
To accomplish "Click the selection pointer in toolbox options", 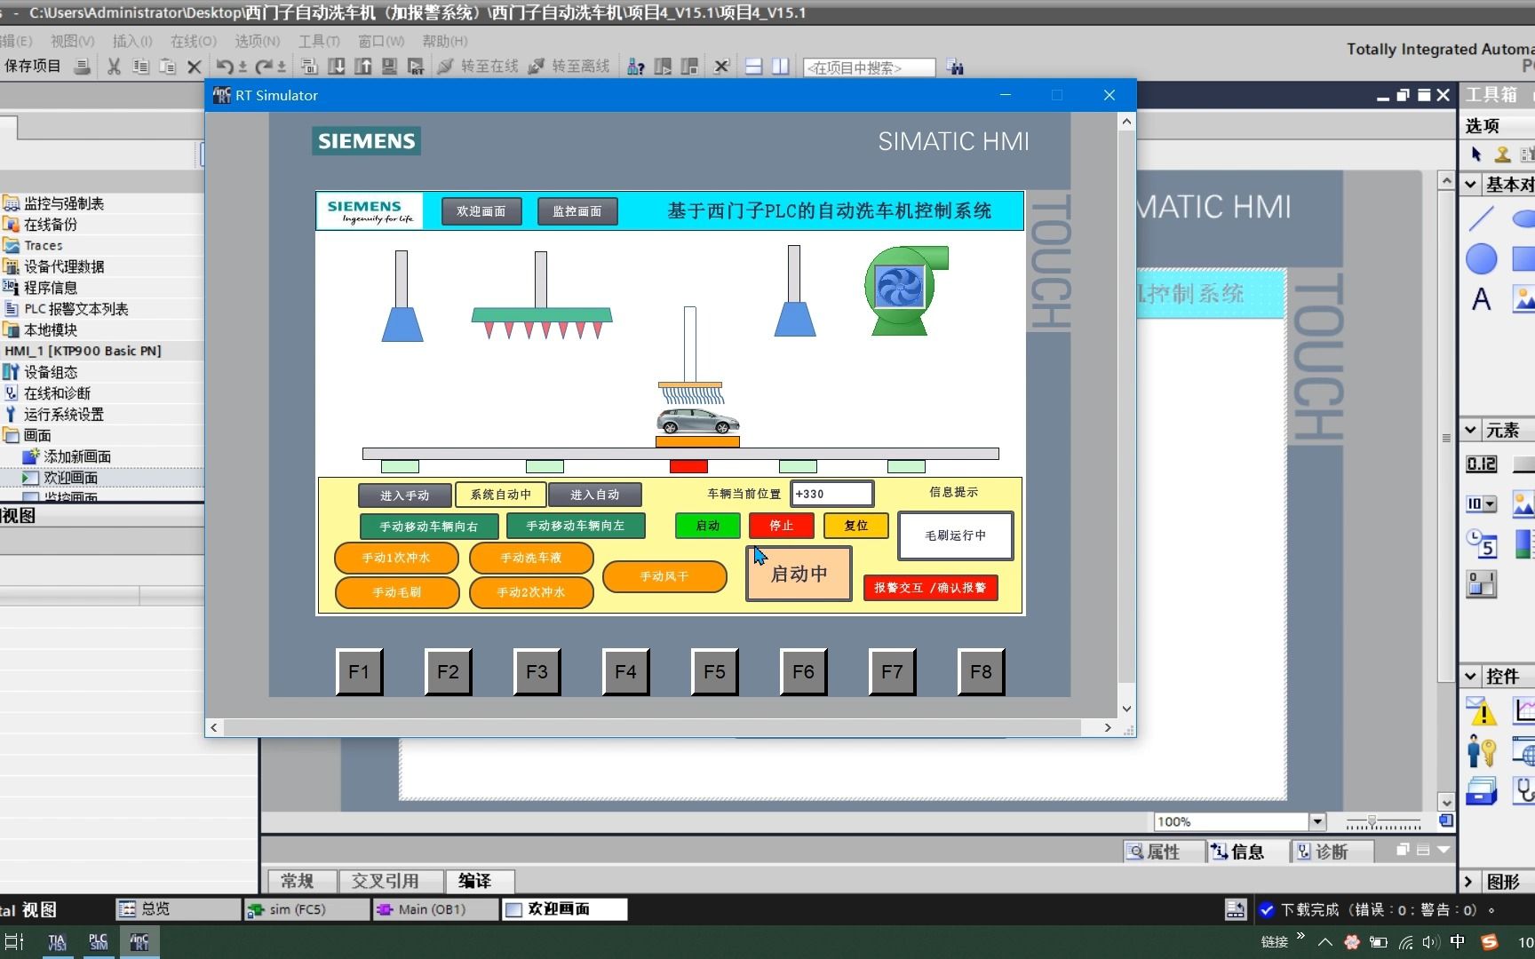I will pos(1476,155).
